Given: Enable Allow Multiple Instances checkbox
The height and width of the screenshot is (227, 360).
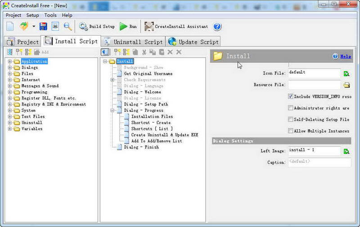Looking at the screenshot, I should [x=290, y=131].
